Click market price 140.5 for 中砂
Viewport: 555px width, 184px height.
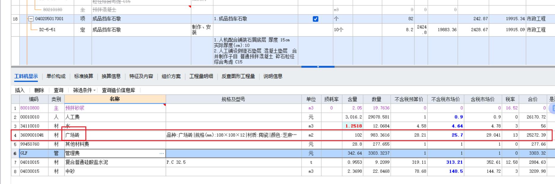click(x=446, y=171)
